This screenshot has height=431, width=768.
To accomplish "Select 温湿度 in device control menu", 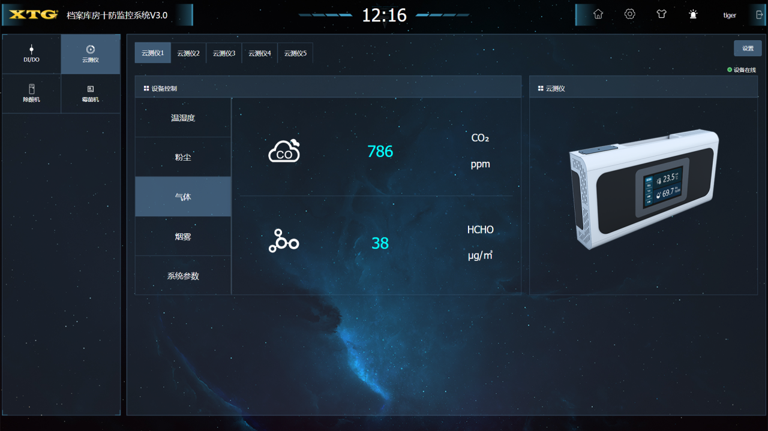I will [x=183, y=118].
